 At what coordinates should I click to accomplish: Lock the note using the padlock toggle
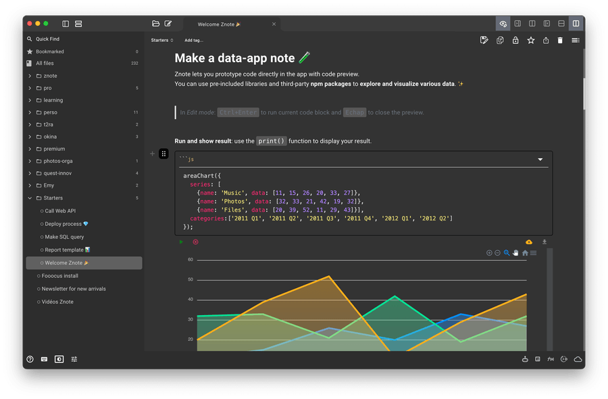(515, 41)
